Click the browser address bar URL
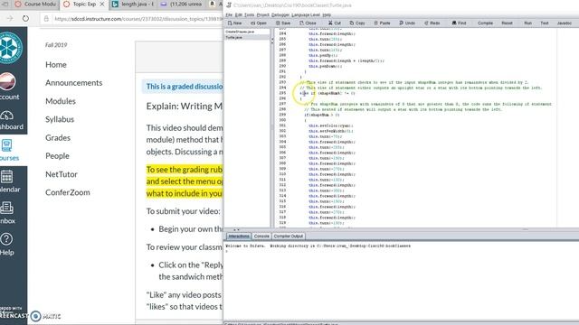The width and height of the screenshot is (579, 325). [x=138, y=18]
